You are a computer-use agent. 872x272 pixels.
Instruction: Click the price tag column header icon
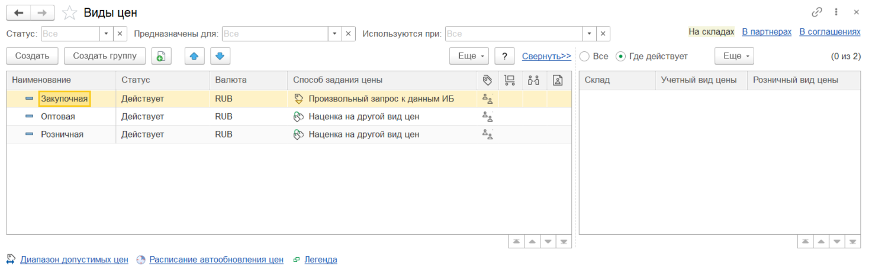pyautogui.click(x=488, y=80)
